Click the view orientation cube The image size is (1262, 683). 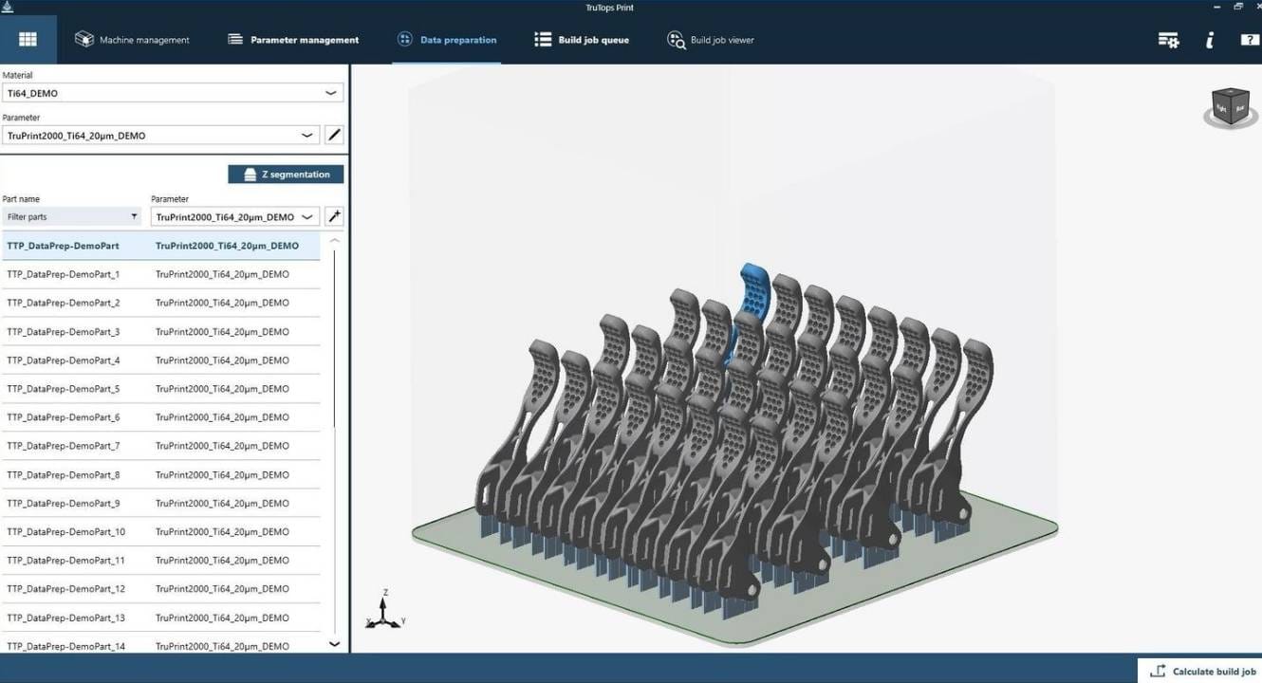point(1230,107)
